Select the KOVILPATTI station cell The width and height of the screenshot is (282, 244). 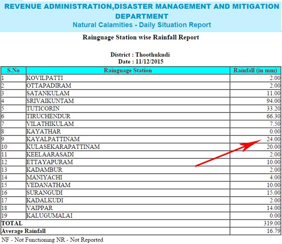point(128,78)
